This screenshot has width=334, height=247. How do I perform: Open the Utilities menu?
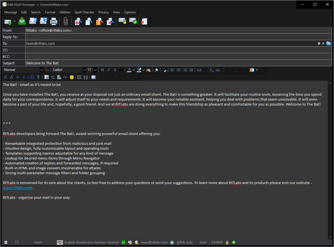[x=65, y=12]
